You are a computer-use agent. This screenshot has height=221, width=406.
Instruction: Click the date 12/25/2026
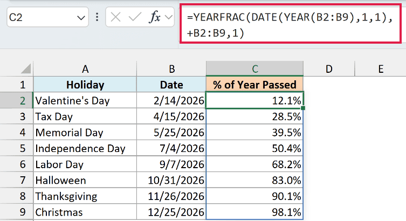coord(171,212)
